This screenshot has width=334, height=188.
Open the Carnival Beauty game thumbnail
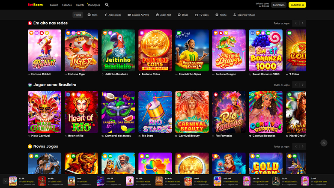point(192,112)
